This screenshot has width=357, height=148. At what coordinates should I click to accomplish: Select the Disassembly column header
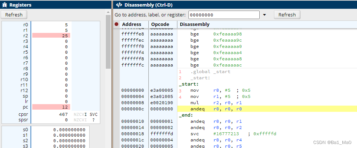195,24
